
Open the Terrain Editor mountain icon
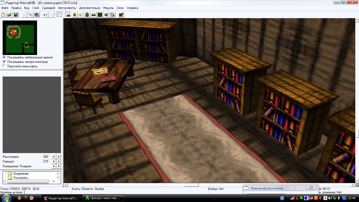tap(68, 15)
